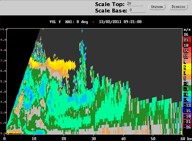This screenshot has height=141, width=192.
Task: Dismiss the RHI velocity window
Action: tap(178, 7)
